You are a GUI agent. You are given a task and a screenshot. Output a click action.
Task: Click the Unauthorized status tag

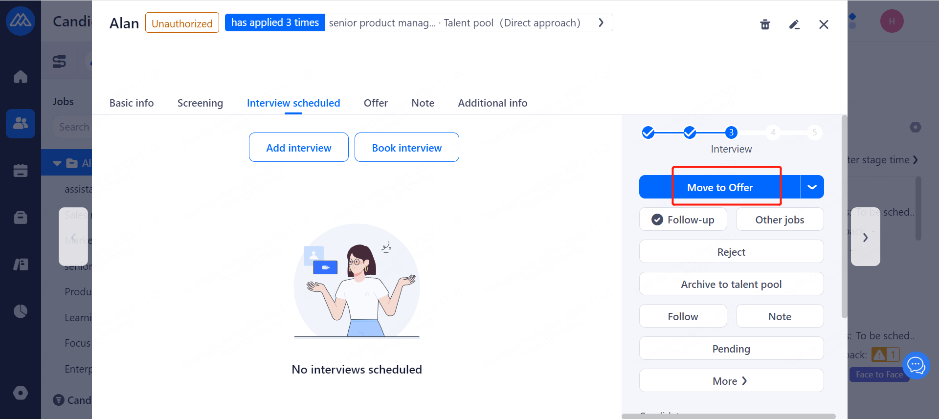182,23
